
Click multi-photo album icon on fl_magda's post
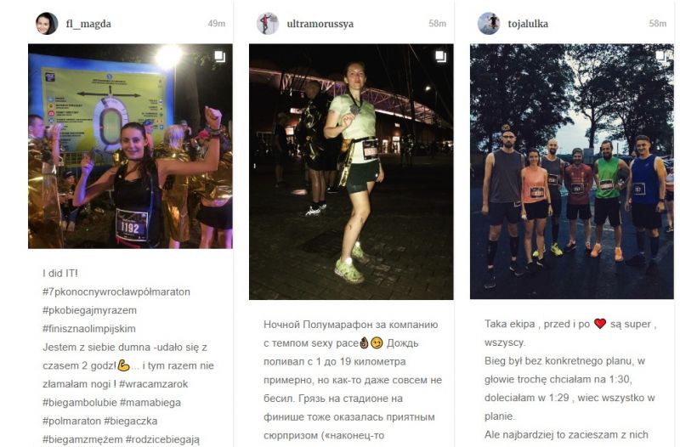219,56
